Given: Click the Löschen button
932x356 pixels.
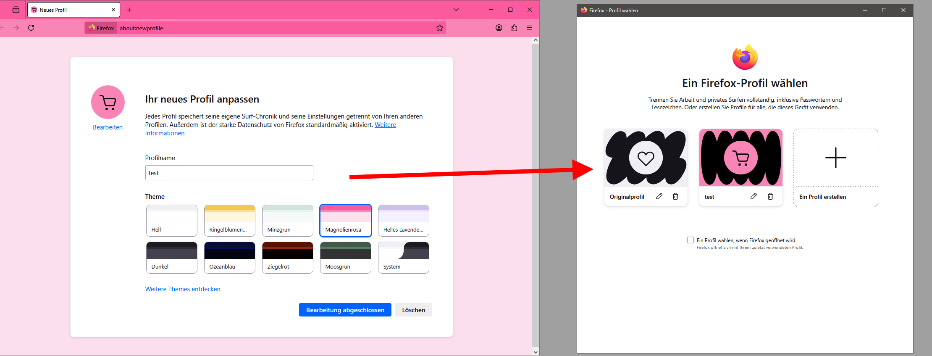Looking at the screenshot, I should tap(414, 310).
